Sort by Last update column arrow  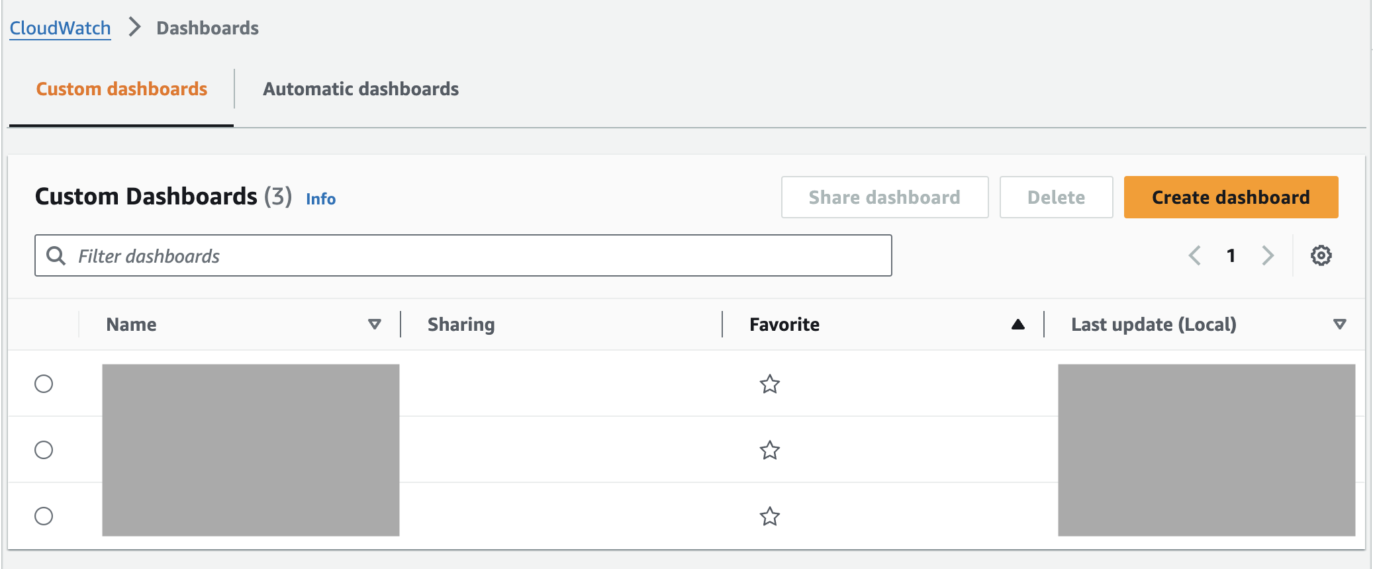pos(1340,324)
